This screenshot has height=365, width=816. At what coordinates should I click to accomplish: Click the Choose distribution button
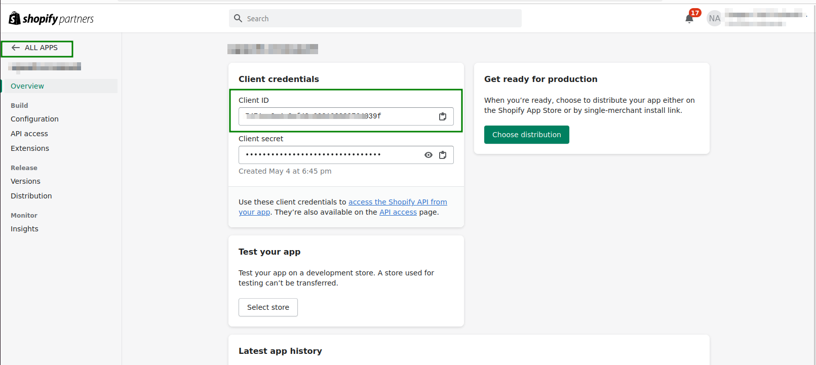click(527, 135)
